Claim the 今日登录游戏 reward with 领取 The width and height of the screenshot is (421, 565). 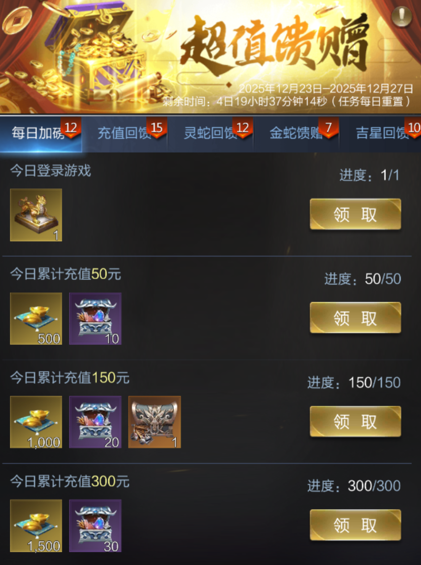355,214
